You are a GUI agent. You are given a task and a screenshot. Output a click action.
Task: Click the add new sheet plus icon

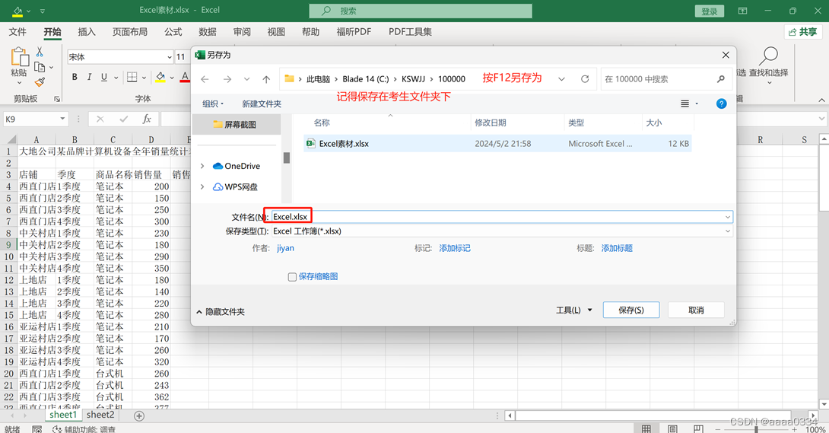coord(139,416)
